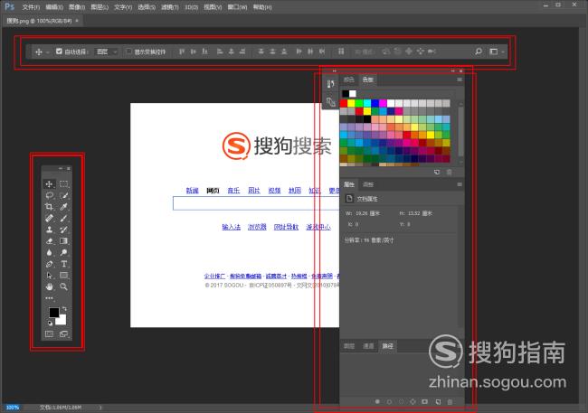Select the Rectangular Marquee tool

tap(63, 184)
